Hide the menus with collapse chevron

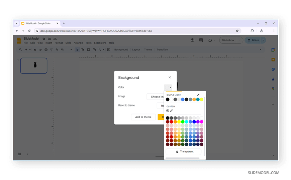(x=260, y=50)
